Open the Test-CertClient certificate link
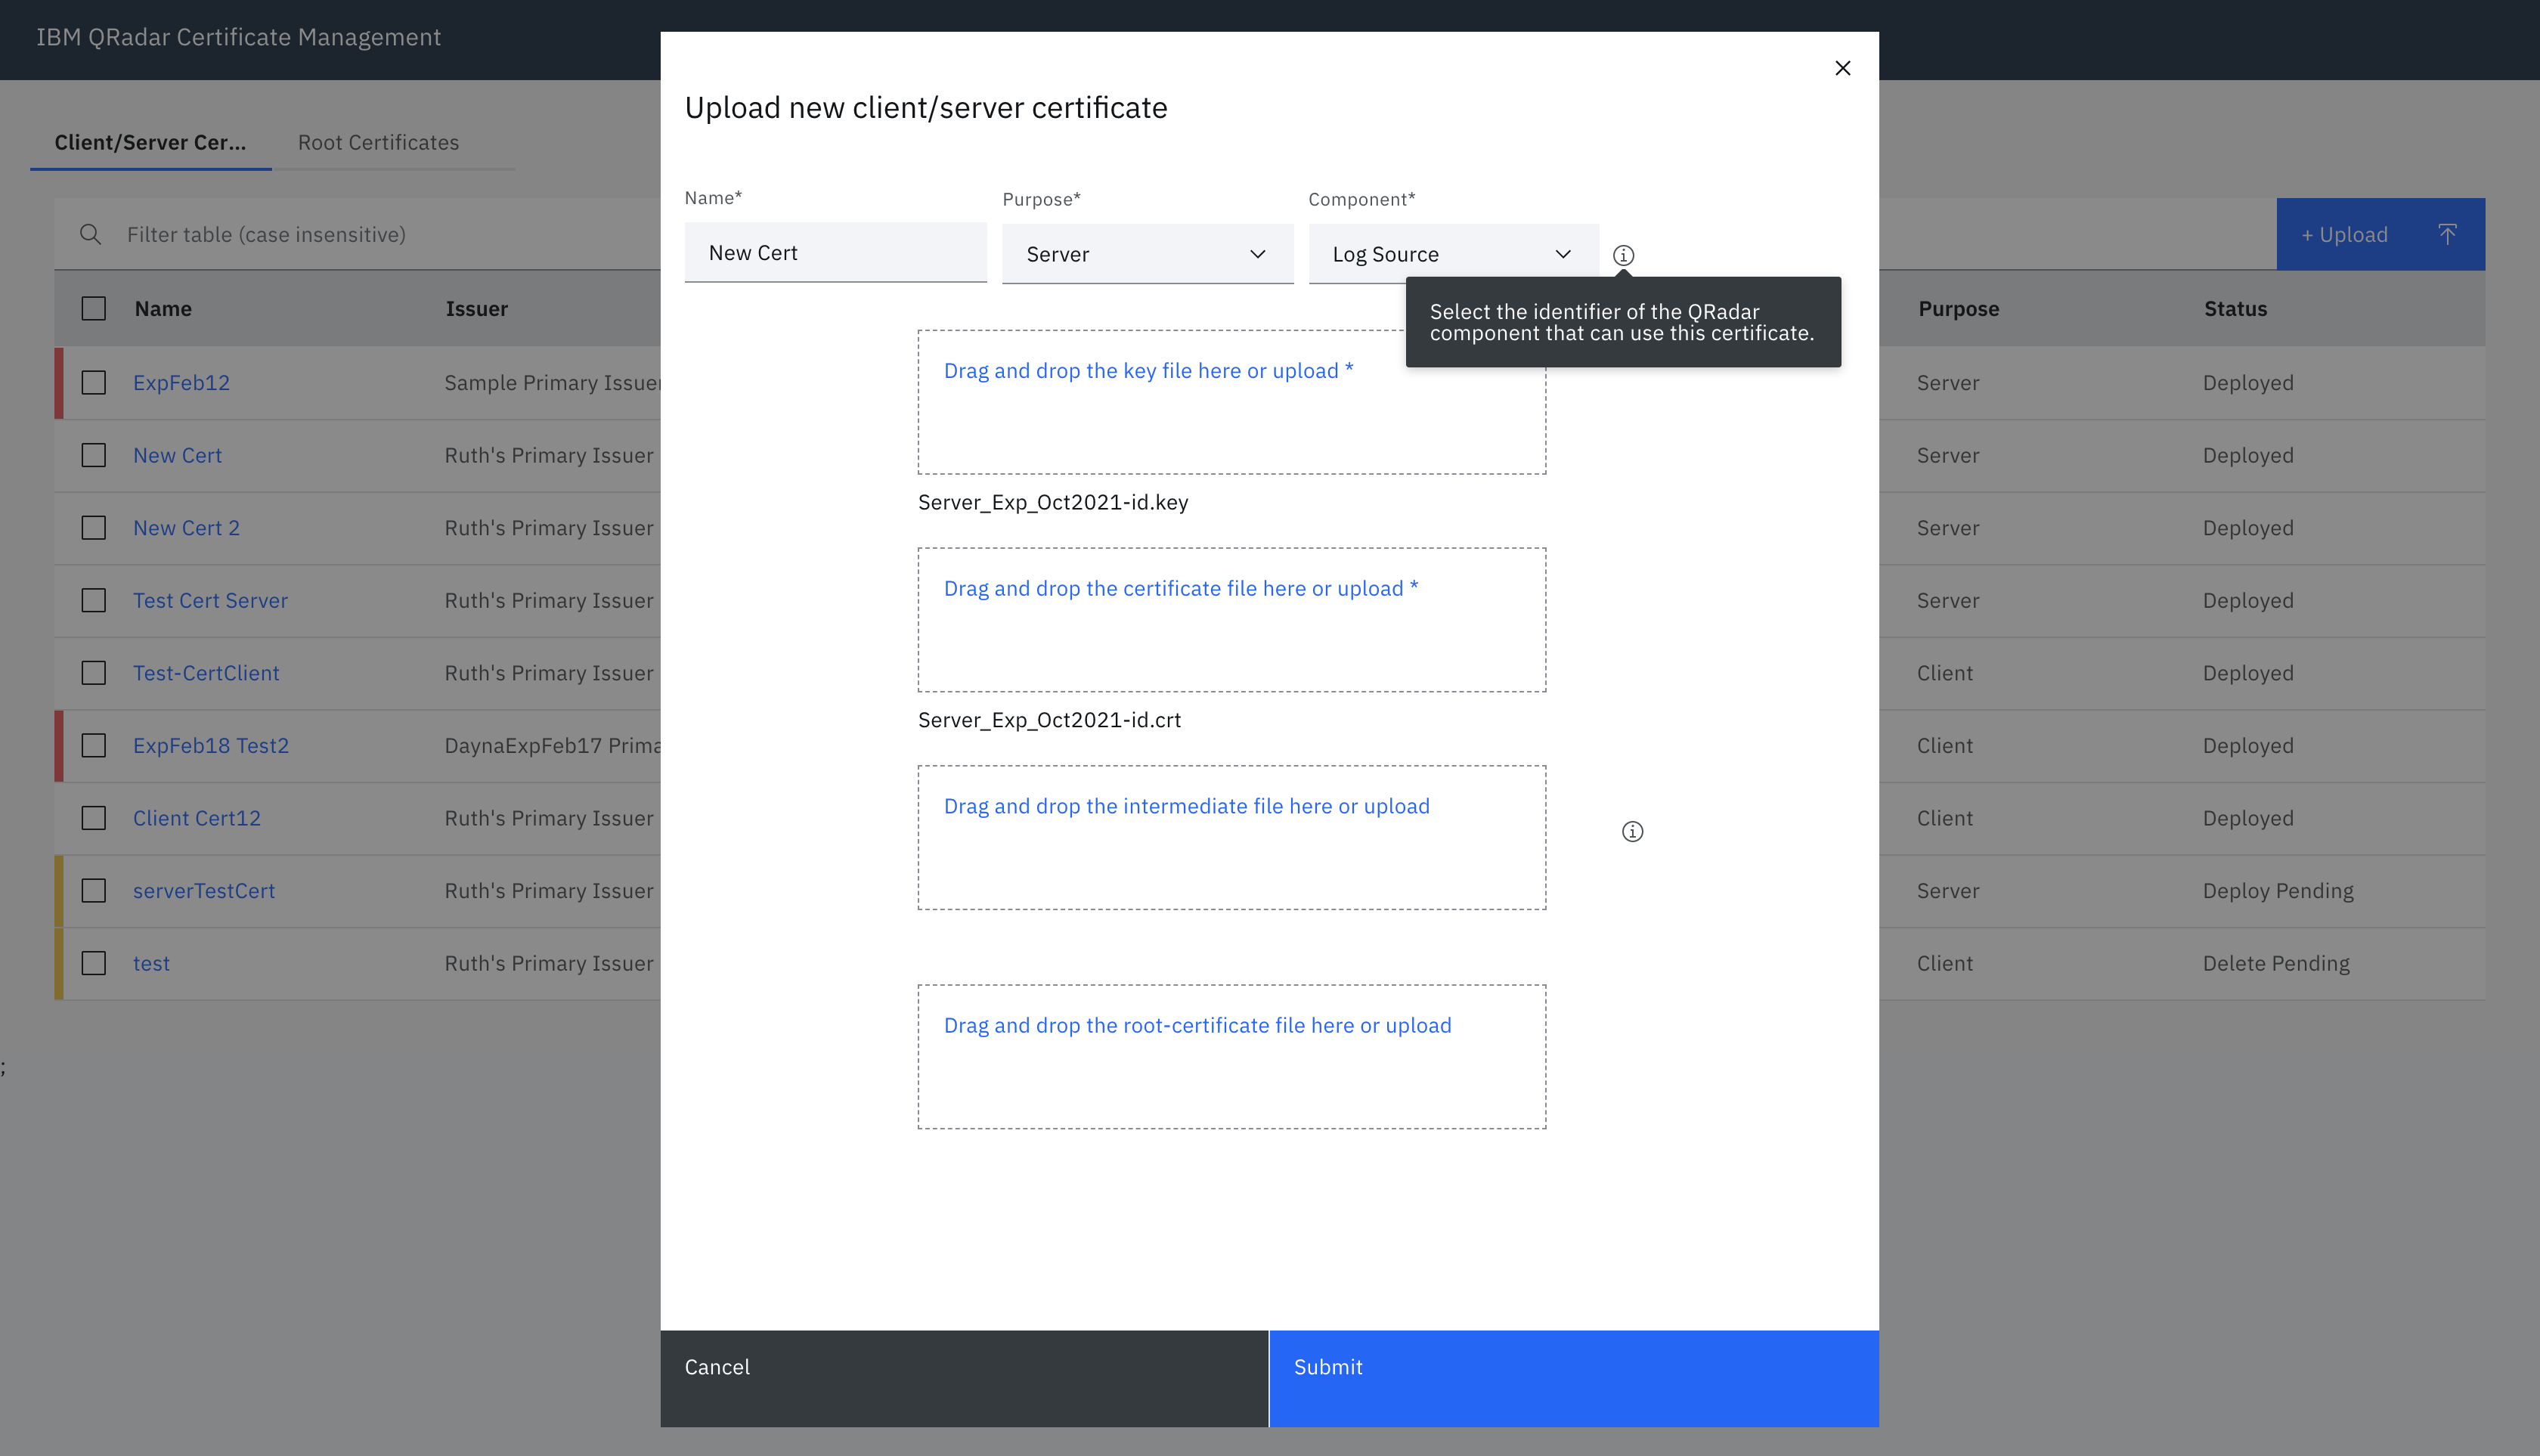Screen dimensions: 2540x1456 point(206,672)
